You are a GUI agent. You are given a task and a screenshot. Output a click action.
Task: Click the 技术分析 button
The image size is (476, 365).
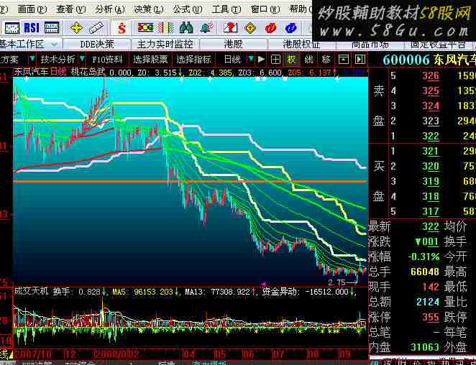point(58,59)
